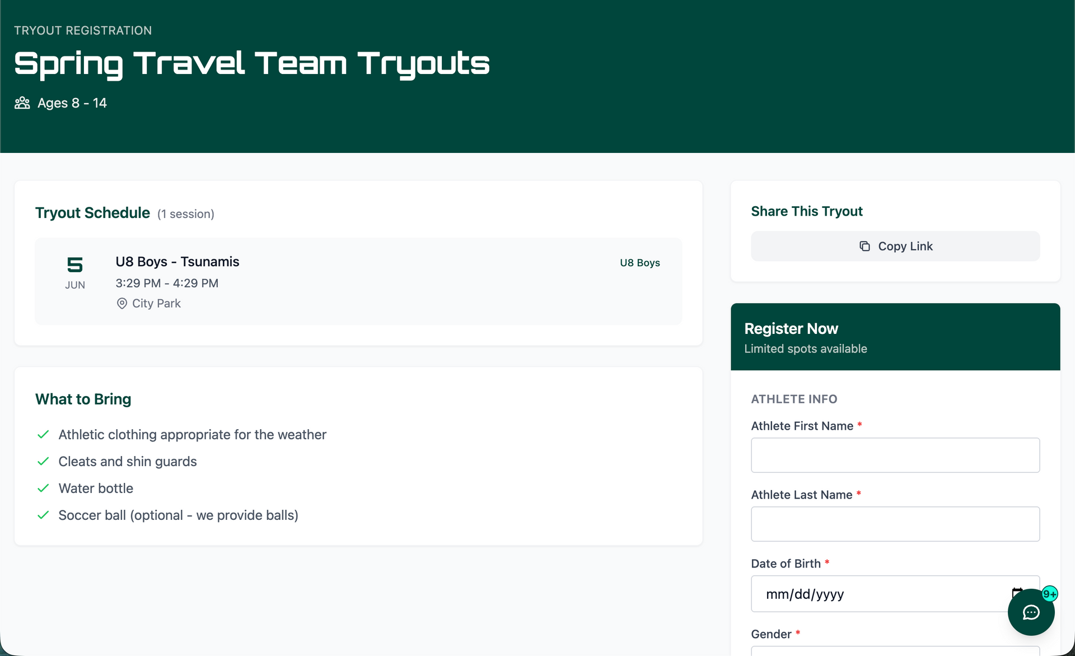Click the What to Bring heading
1075x656 pixels.
(83, 399)
